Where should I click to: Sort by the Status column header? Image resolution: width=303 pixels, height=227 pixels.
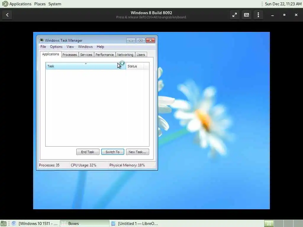[x=135, y=66]
